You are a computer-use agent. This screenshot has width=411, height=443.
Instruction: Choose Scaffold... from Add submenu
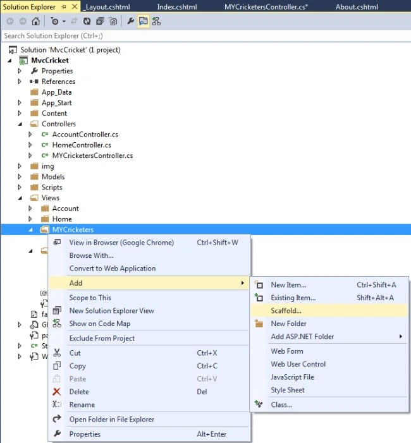coord(329,311)
